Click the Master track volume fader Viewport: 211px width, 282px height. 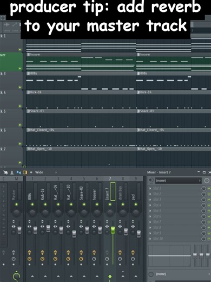coord(19,230)
